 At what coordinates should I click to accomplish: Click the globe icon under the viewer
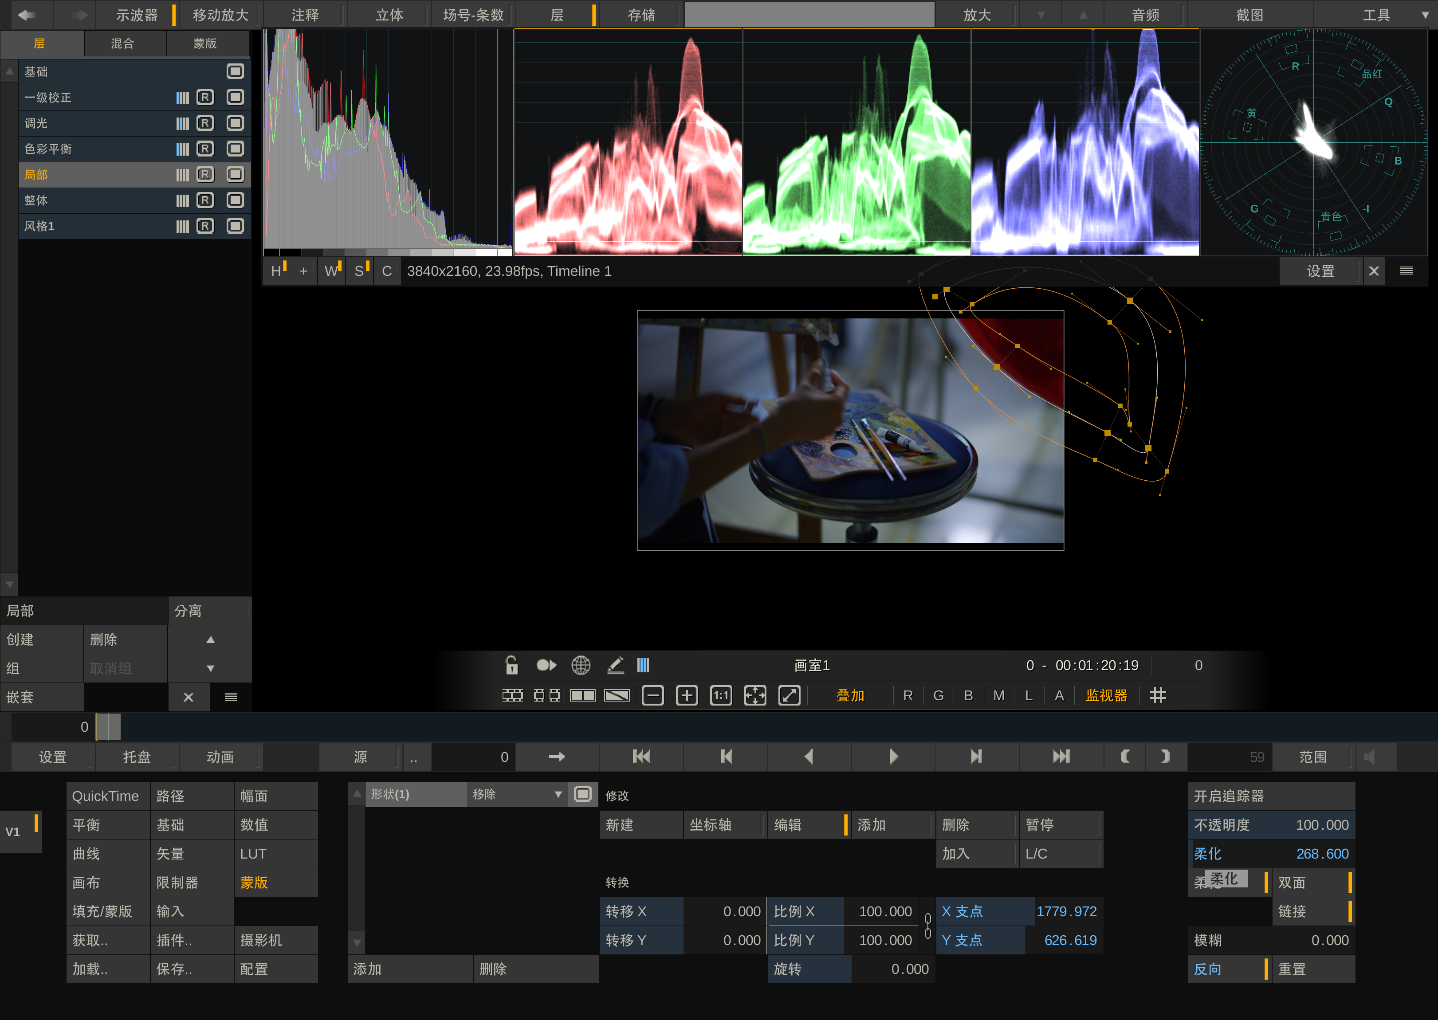[x=581, y=664]
